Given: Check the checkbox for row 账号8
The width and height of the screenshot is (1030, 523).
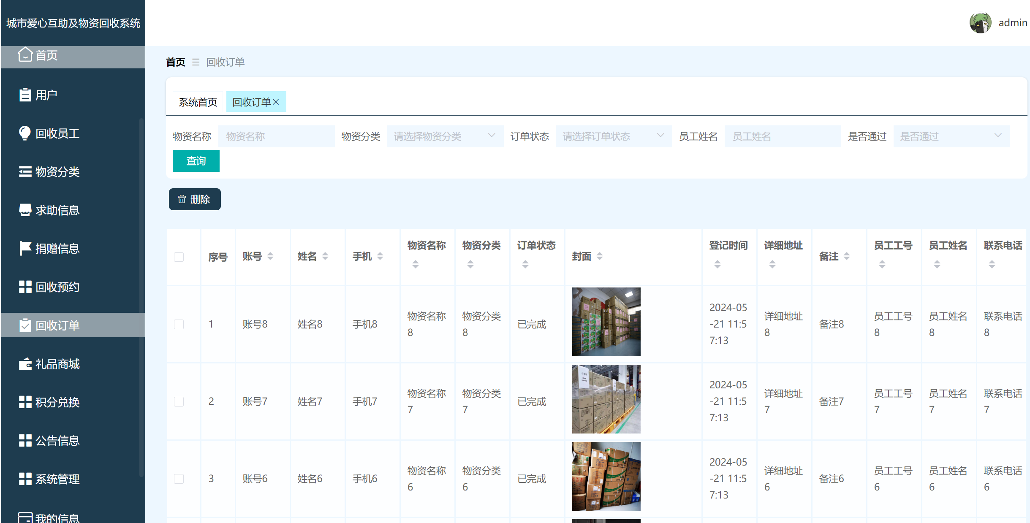Looking at the screenshot, I should (x=179, y=324).
